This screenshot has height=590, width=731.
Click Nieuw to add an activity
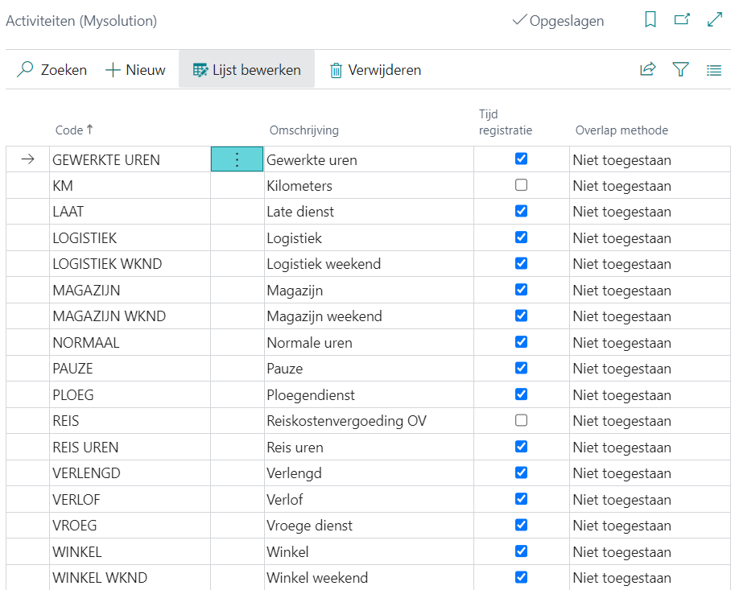(135, 70)
